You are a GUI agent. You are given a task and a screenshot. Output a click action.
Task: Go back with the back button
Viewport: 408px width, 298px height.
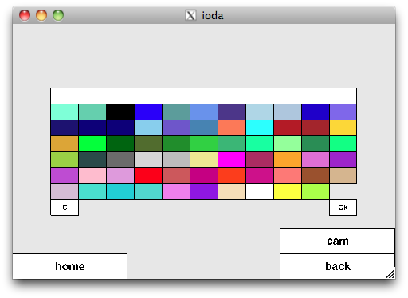337,266
